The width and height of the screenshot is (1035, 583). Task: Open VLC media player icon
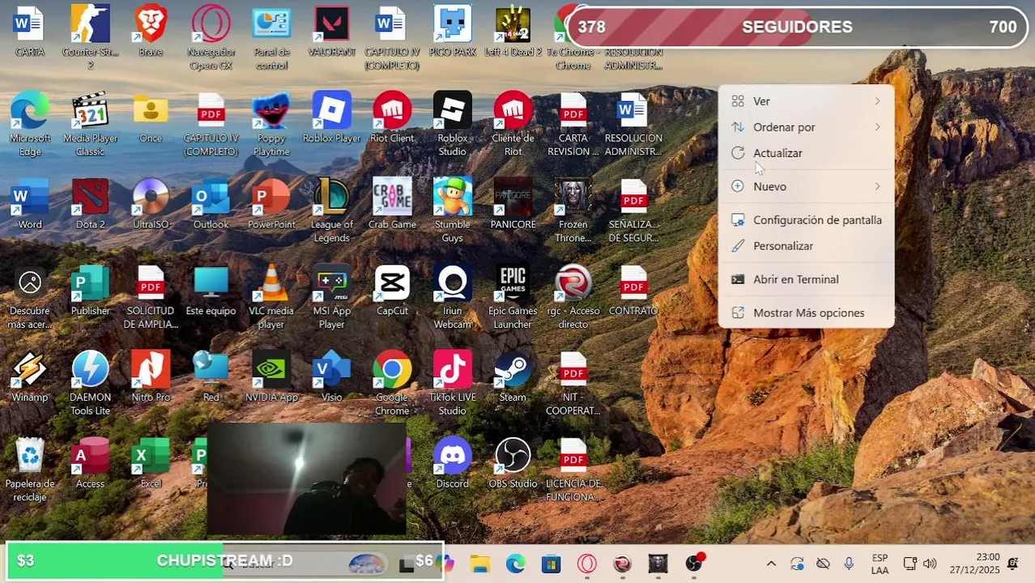(x=271, y=297)
